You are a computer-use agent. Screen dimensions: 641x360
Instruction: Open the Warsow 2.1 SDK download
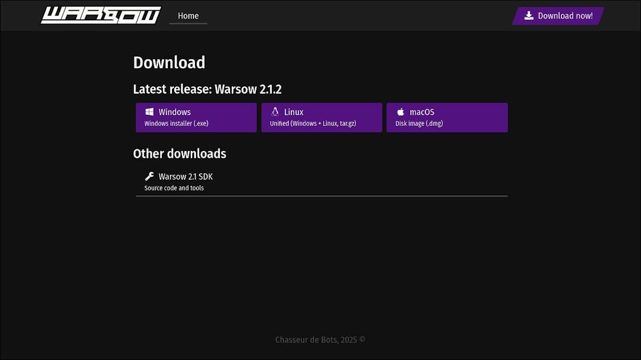click(322, 182)
